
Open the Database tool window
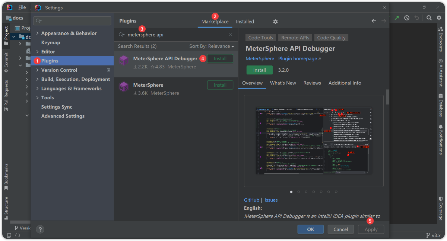(441, 105)
